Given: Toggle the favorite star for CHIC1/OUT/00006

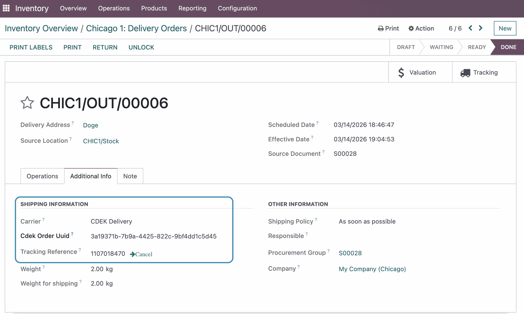Looking at the screenshot, I should [27, 103].
